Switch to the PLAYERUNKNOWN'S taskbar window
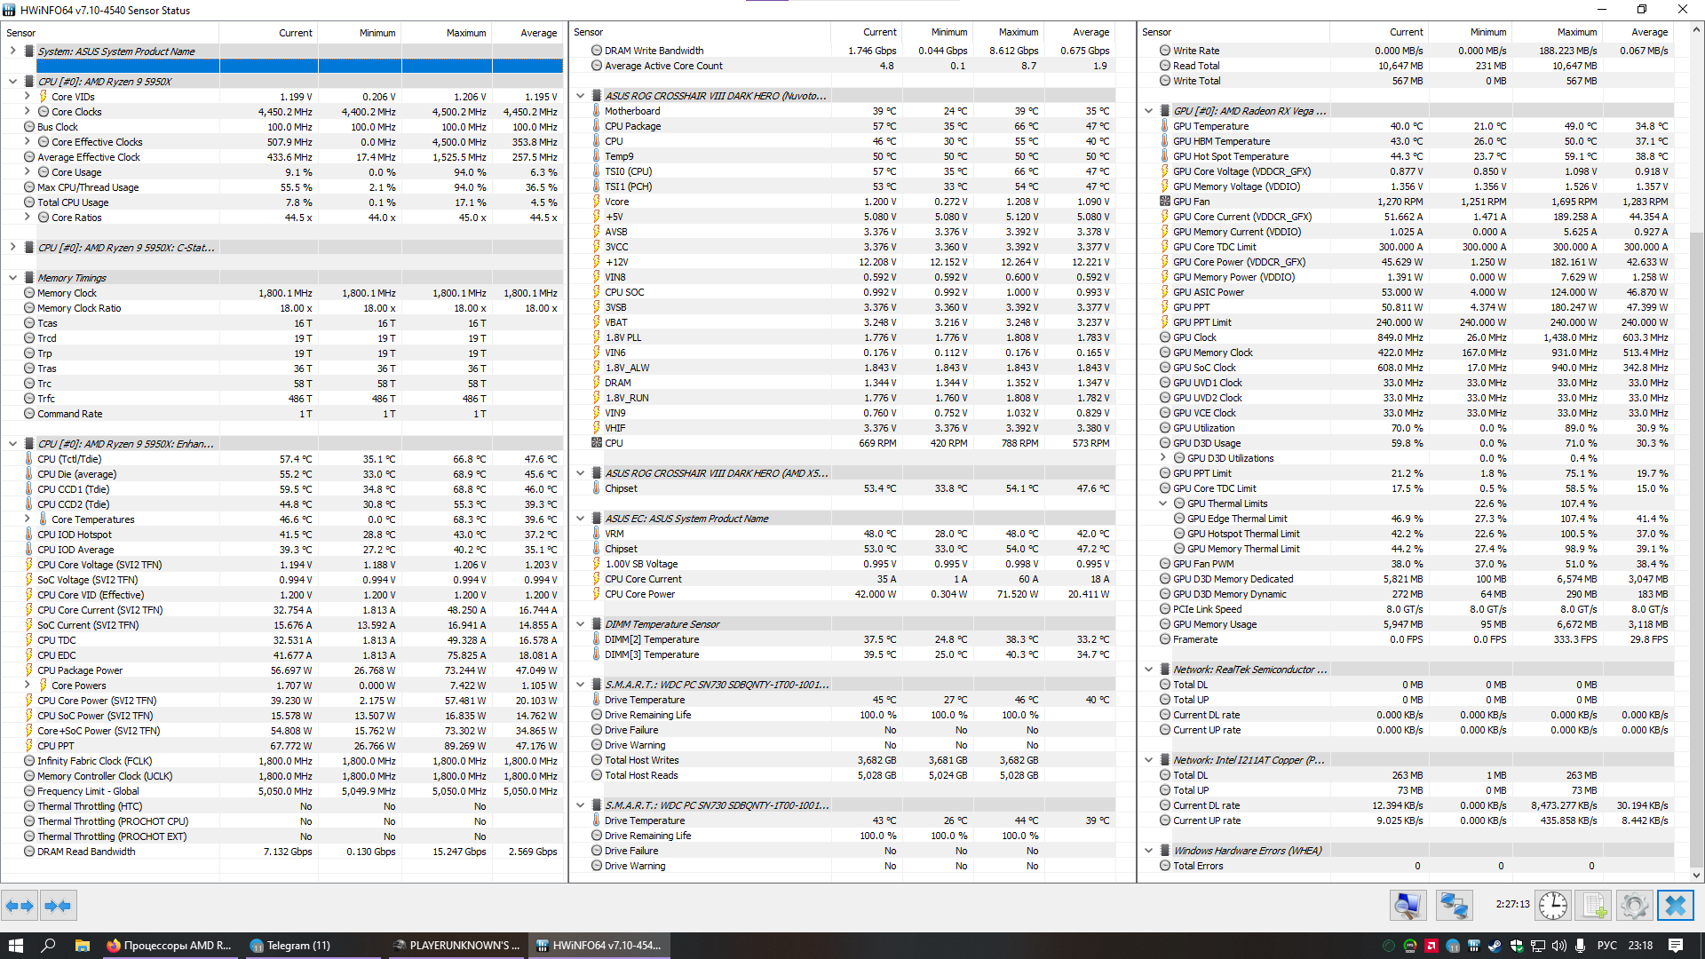Screen dimensions: 1705x959 point(457,946)
